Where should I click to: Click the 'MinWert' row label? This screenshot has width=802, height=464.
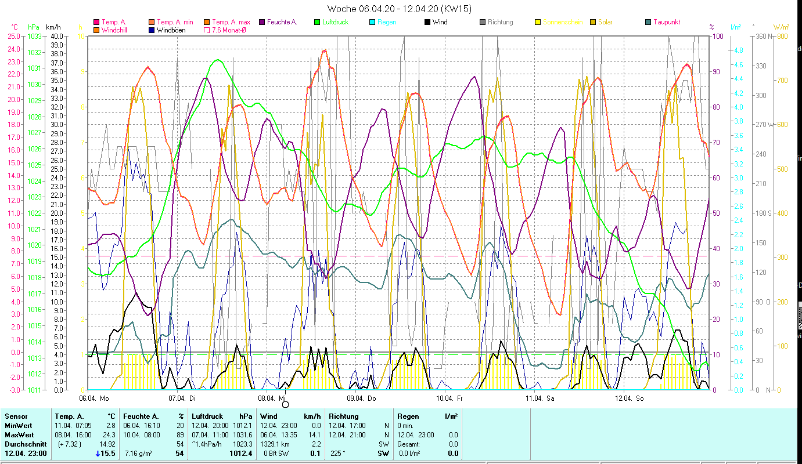19,426
